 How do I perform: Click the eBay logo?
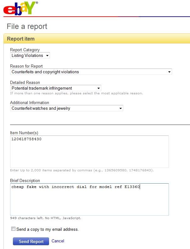[21, 8]
